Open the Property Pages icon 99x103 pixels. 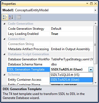19,17
